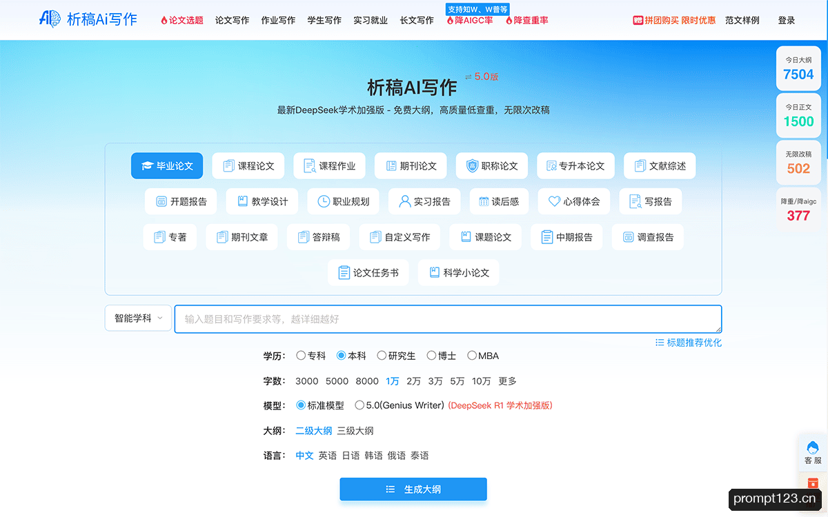Click the graduation cap icon on 毕业论文
The height and width of the screenshot is (517, 828).
[147, 166]
